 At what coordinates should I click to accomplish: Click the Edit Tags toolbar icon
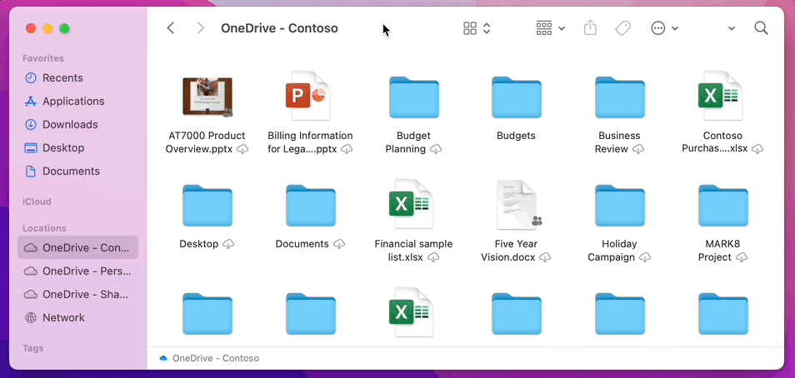coord(622,28)
